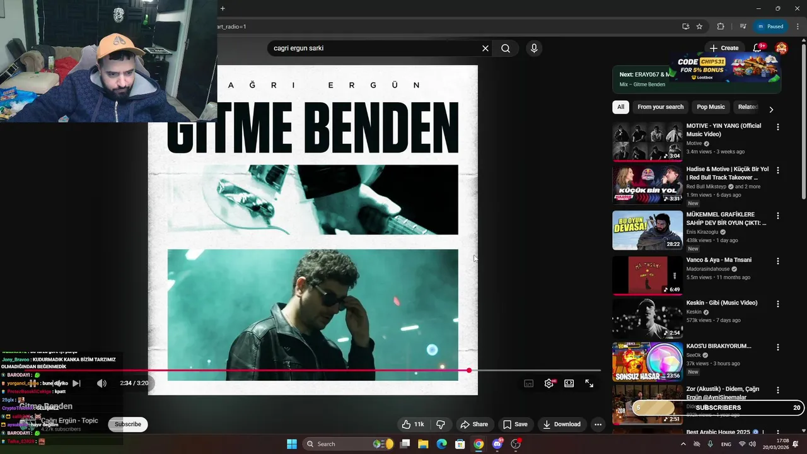This screenshot has height=454, width=807.
Task: Open Task View on the taskbar
Action: 405,444
